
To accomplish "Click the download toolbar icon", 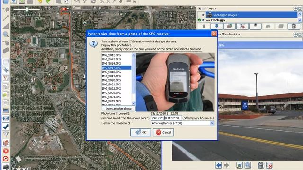I will point(14,2).
